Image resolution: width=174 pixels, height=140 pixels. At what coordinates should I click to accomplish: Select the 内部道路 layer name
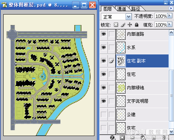coord(136,34)
